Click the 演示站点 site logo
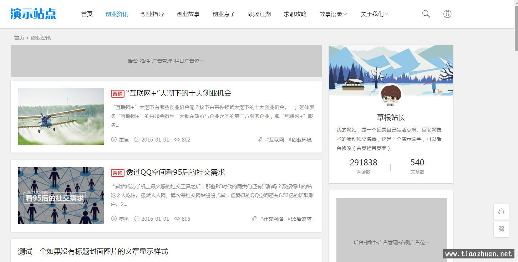 (x=33, y=14)
